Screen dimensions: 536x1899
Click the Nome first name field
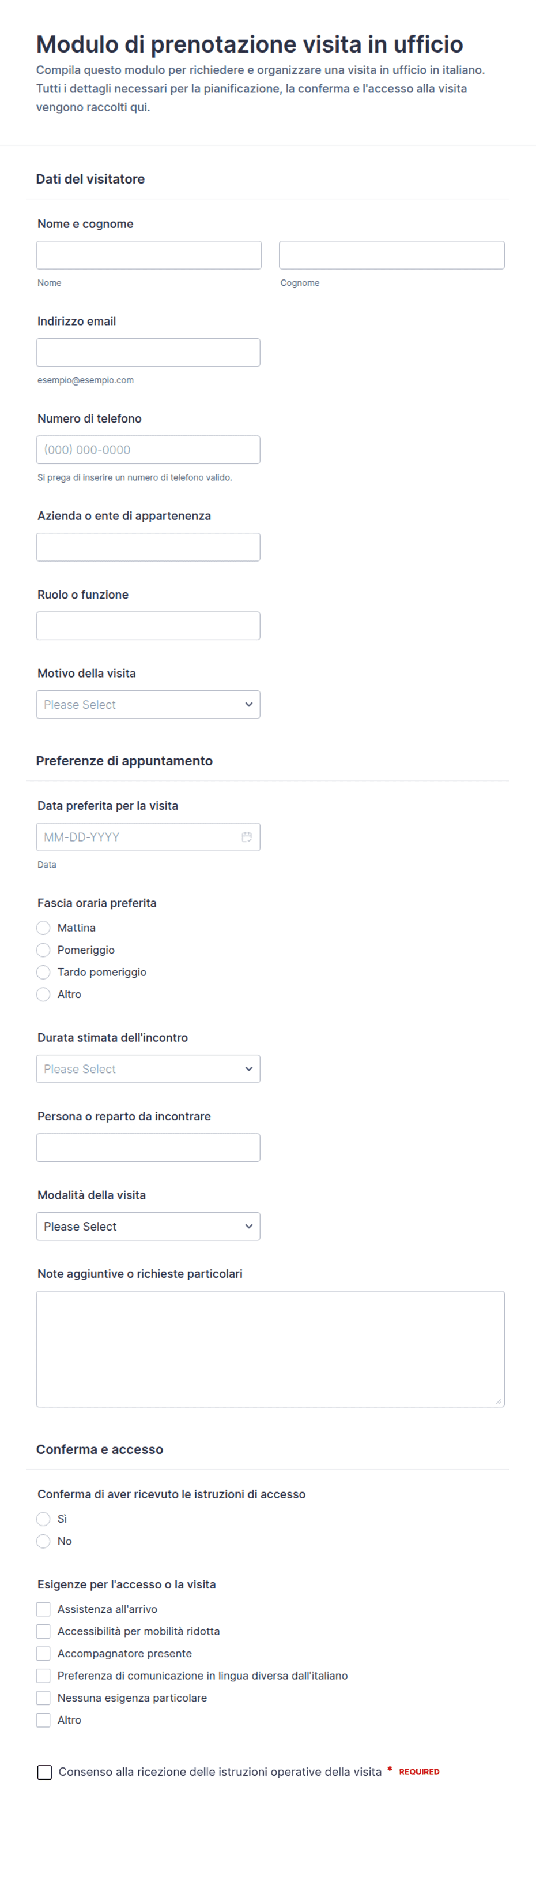click(x=149, y=255)
